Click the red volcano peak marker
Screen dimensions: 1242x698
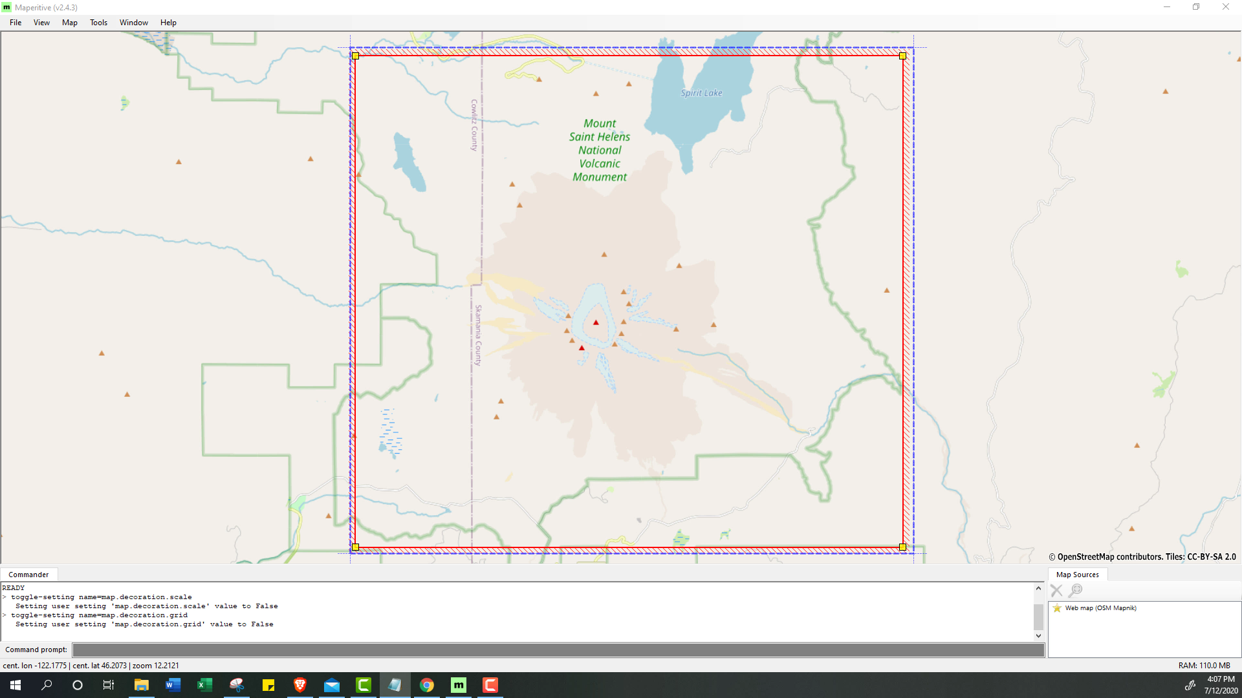(x=596, y=323)
